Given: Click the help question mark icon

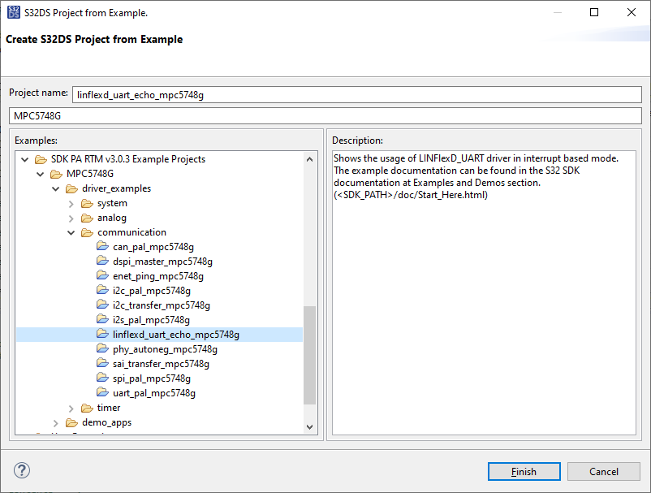Looking at the screenshot, I should [21, 471].
